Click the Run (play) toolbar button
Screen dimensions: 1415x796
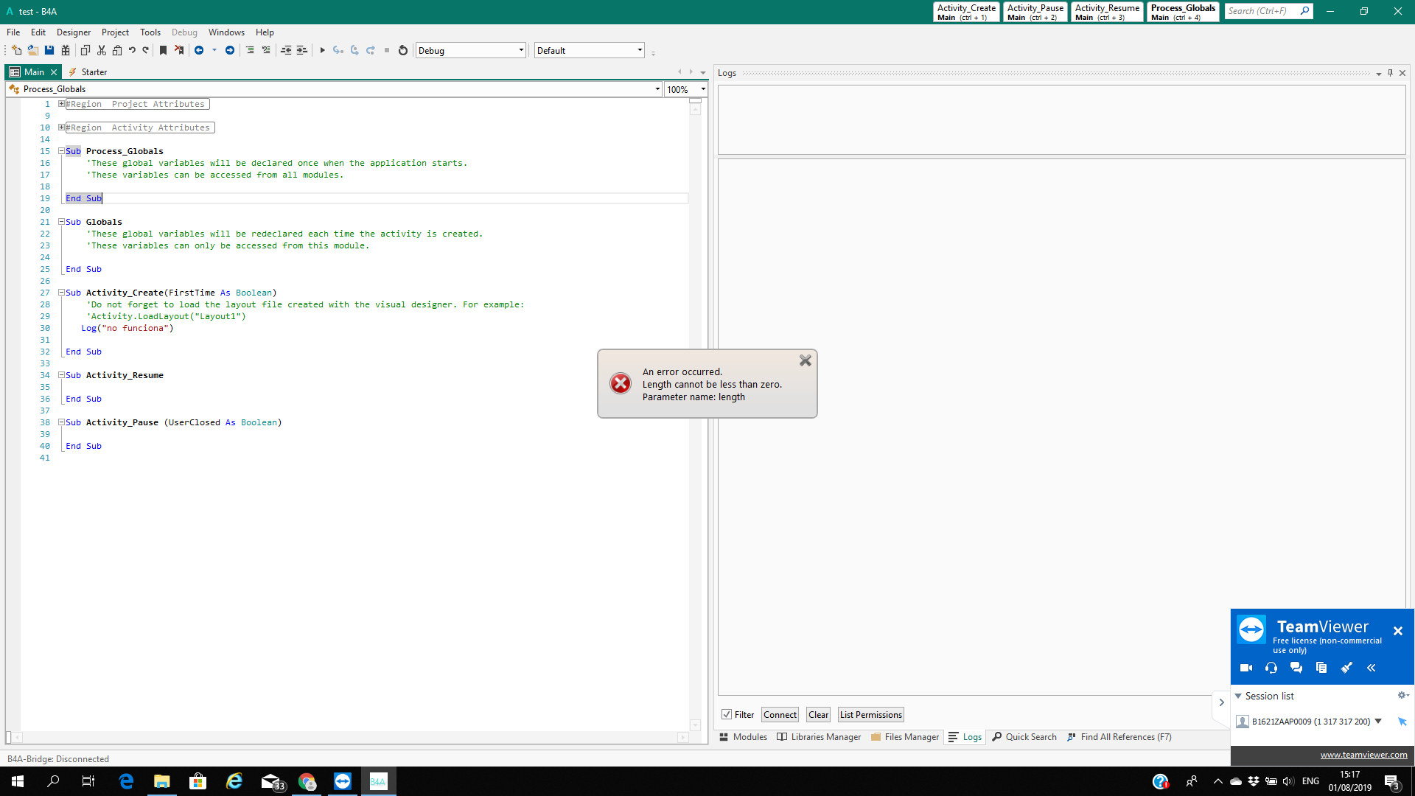pos(322,50)
